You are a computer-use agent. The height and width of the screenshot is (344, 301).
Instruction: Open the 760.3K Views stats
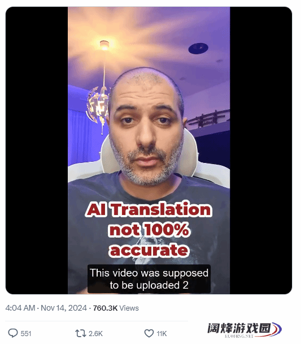click(116, 308)
